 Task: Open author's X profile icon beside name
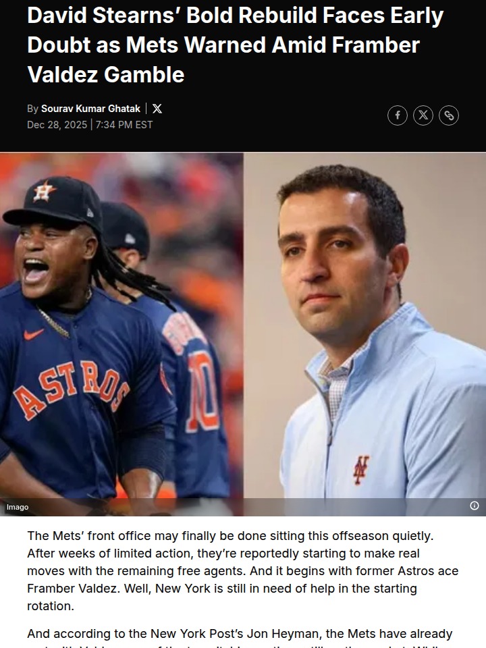coord(157,109)
